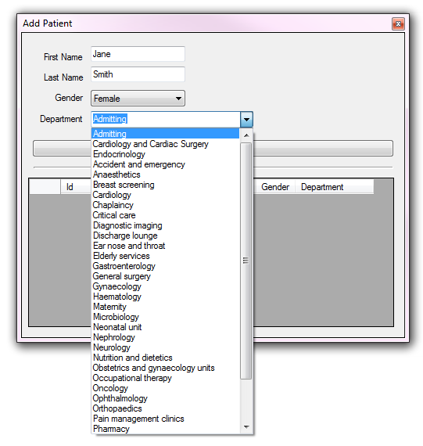Image resolution: width=423 pixels, height=446 pixels.
Task: Select Discharge lounge entry
Action: coord(165,236)
